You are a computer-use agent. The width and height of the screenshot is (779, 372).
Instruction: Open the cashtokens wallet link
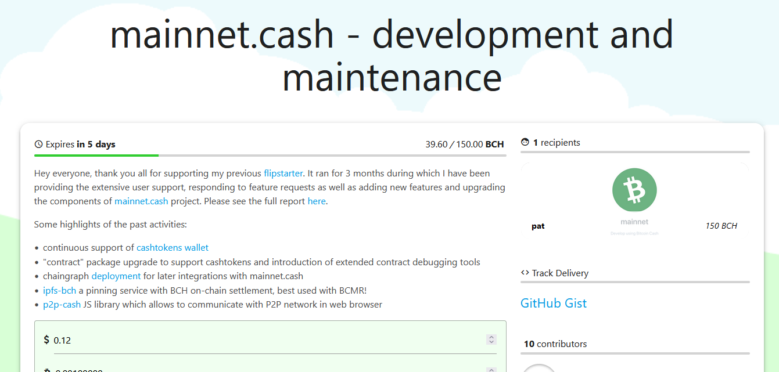click(x=173, y=248)
